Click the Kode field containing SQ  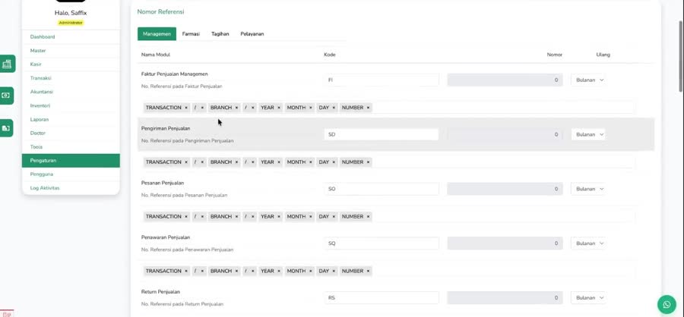pos(382,243)
